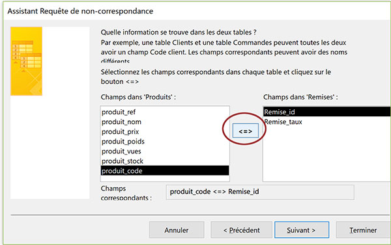The height and width of the screenshot is (245, 391).
Task: Go back with the Précédent button
Action: click(241, 230)
